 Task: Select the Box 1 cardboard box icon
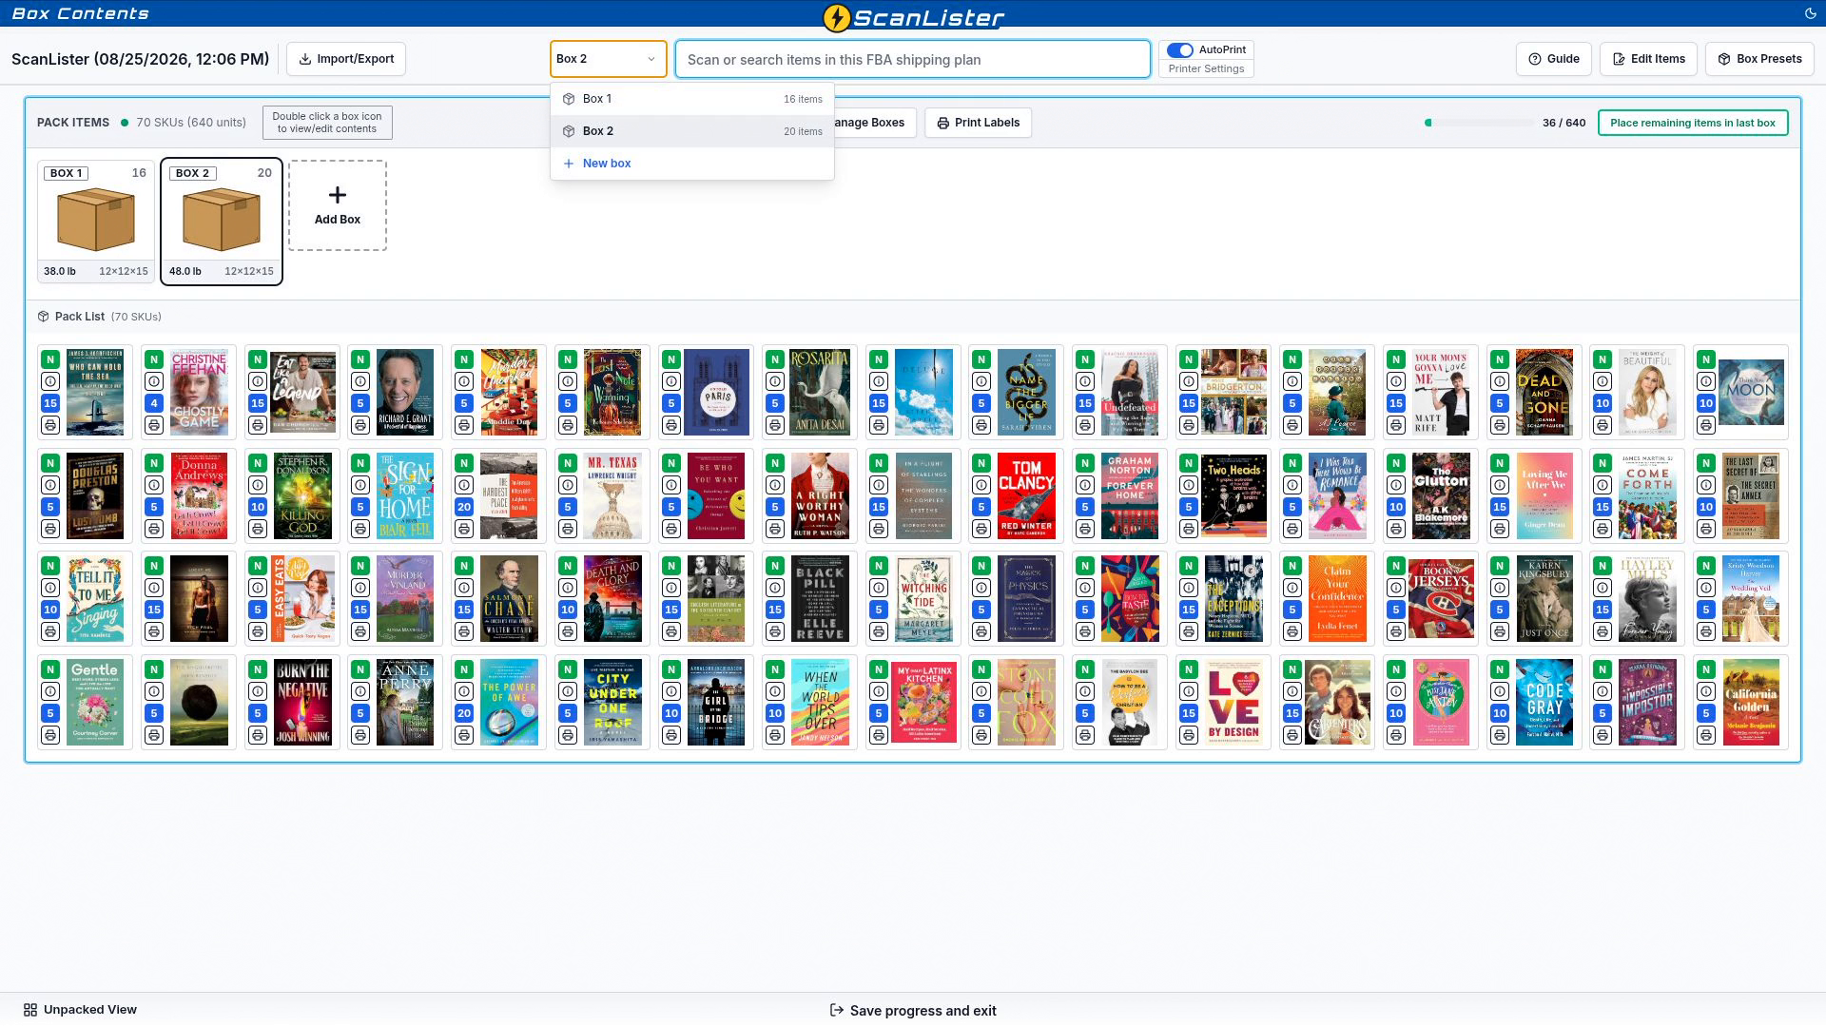(96, 220)
